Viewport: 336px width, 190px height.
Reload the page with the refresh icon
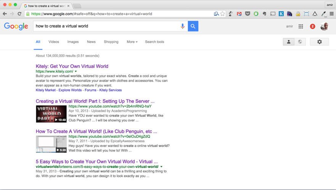coord(19,14)
